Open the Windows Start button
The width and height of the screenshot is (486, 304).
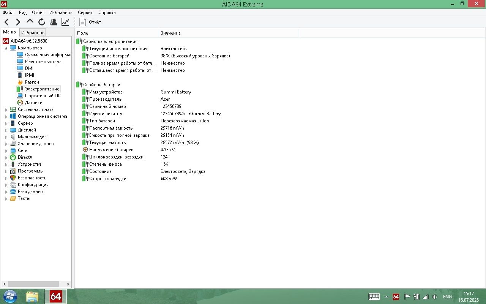point(10,296)
